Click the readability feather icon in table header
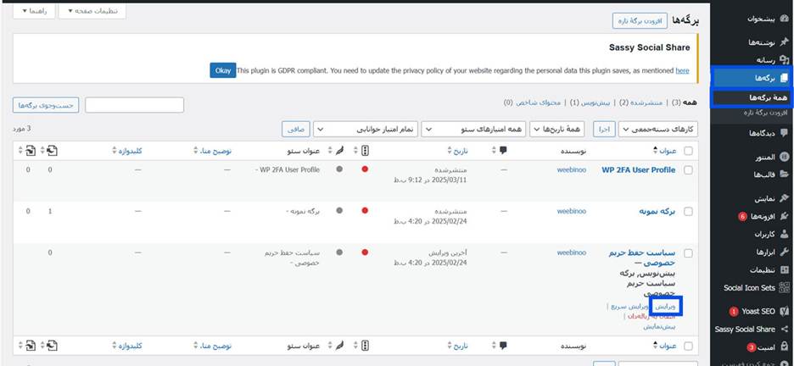The image size is (794, 366). point(340,150)
